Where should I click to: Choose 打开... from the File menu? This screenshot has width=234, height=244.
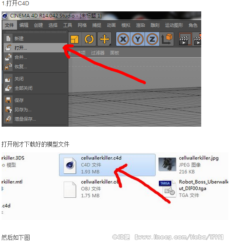[35, 48]
